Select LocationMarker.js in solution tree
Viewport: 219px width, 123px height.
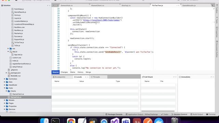(21, 21)
